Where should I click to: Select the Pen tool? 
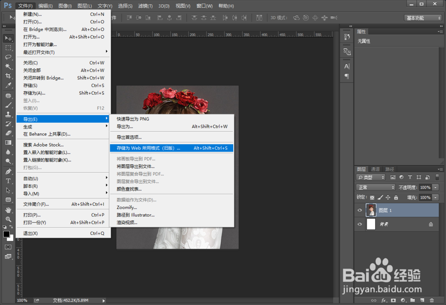pyautogui.click(x=8, y=171)
